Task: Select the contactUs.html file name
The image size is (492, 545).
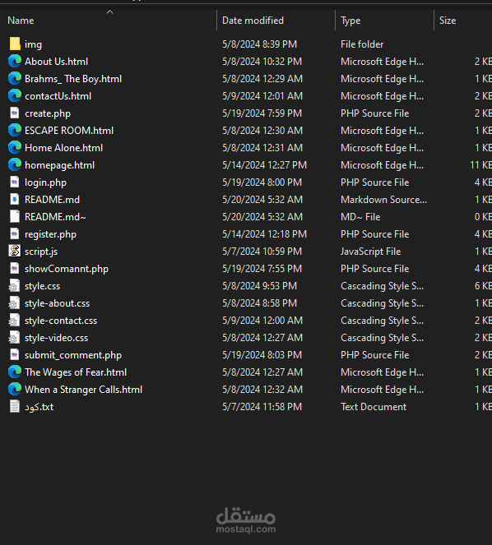Action: (58, 96)
